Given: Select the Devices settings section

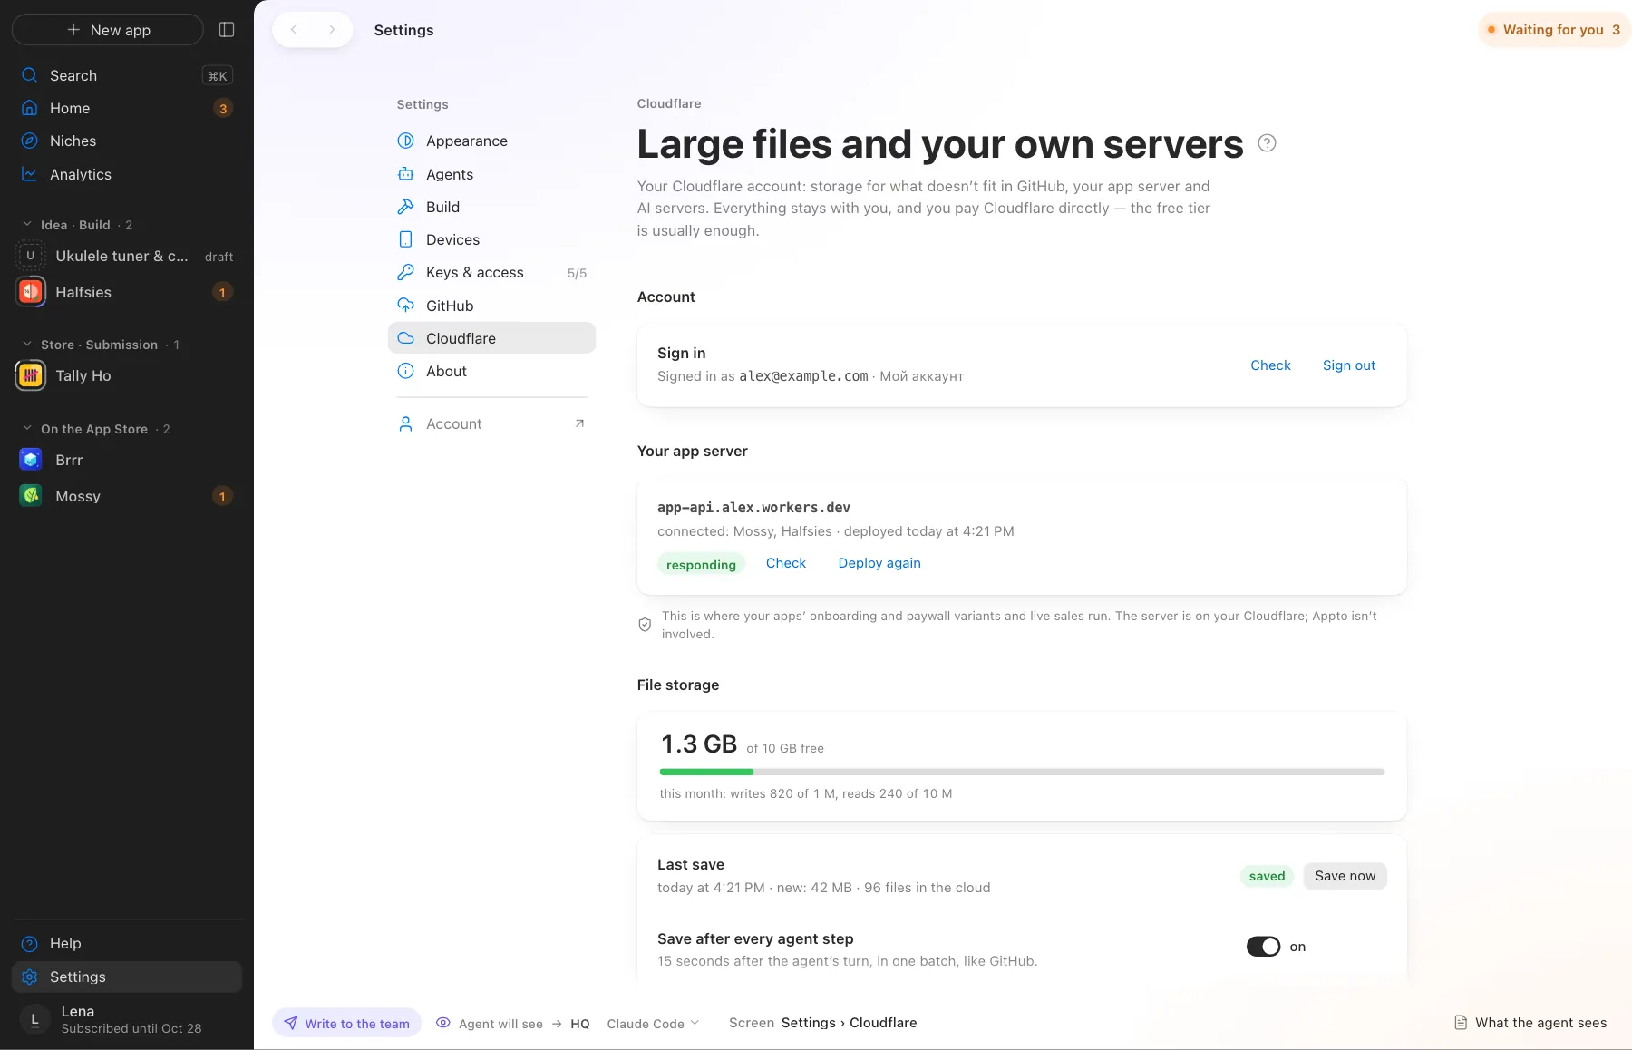Looking at the screenshot, I should pyautogui.click(x=491, y=239).
